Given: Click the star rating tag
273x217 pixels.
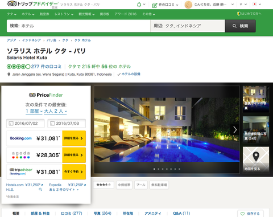Looking at the screenshot, I should pyautogui.click(x=104, y=185).
